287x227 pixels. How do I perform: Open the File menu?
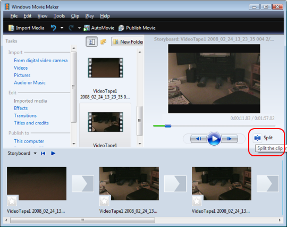click(14, 16)
